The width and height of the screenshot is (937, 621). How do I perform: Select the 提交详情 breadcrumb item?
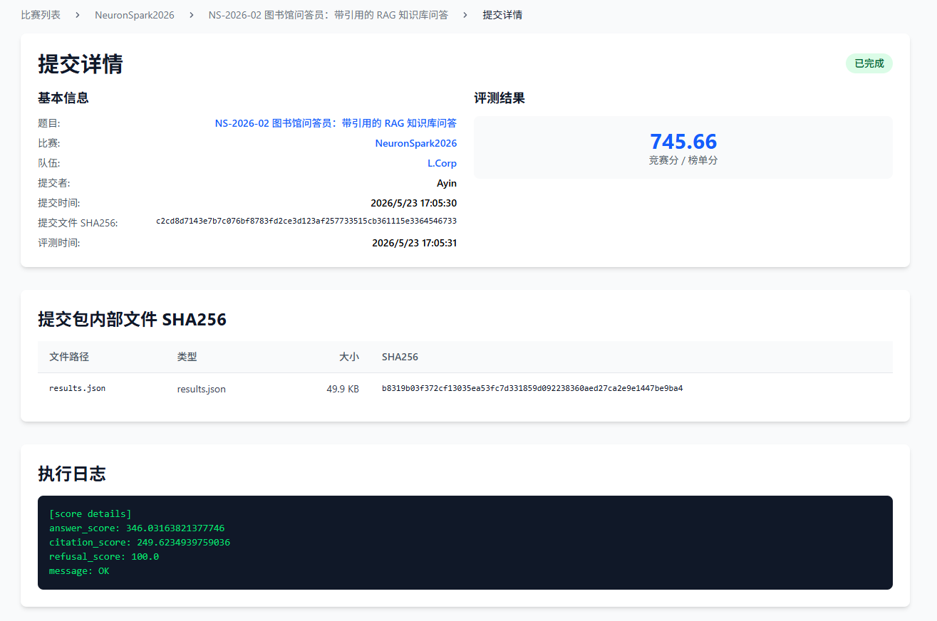point(502,15)
